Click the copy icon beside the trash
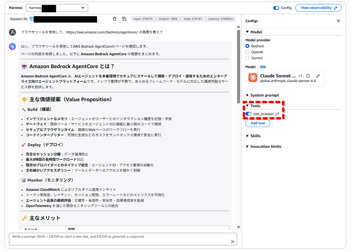This screenshot has width=351, height=252. pyautogui.click(x=124, y=19)
